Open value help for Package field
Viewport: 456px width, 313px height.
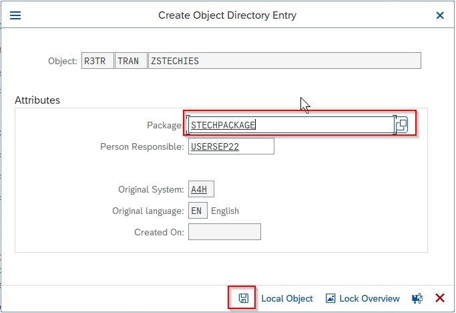click(402, 125)
